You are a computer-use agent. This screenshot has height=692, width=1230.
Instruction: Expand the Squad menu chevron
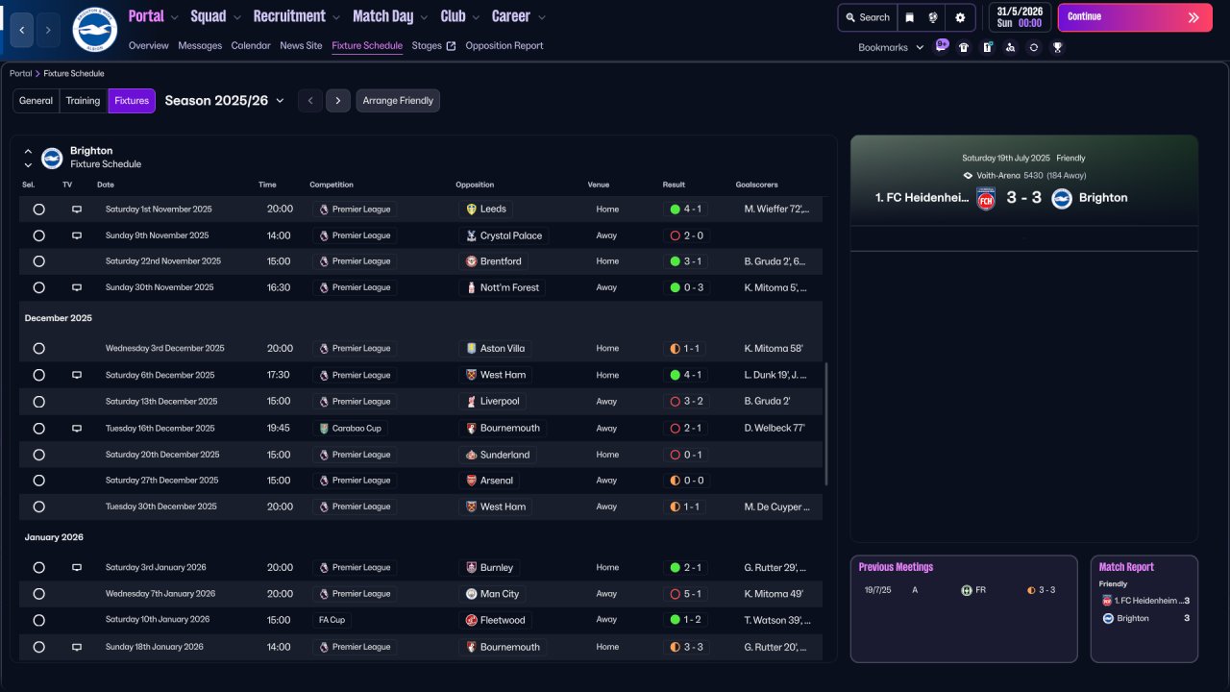pyautogui.click(x=237, y=17)
